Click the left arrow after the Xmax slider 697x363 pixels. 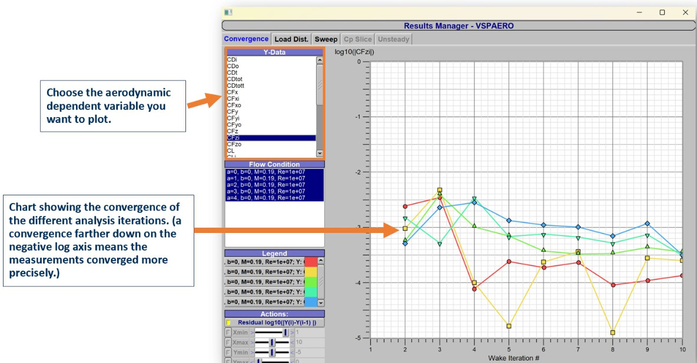point(292,342)
